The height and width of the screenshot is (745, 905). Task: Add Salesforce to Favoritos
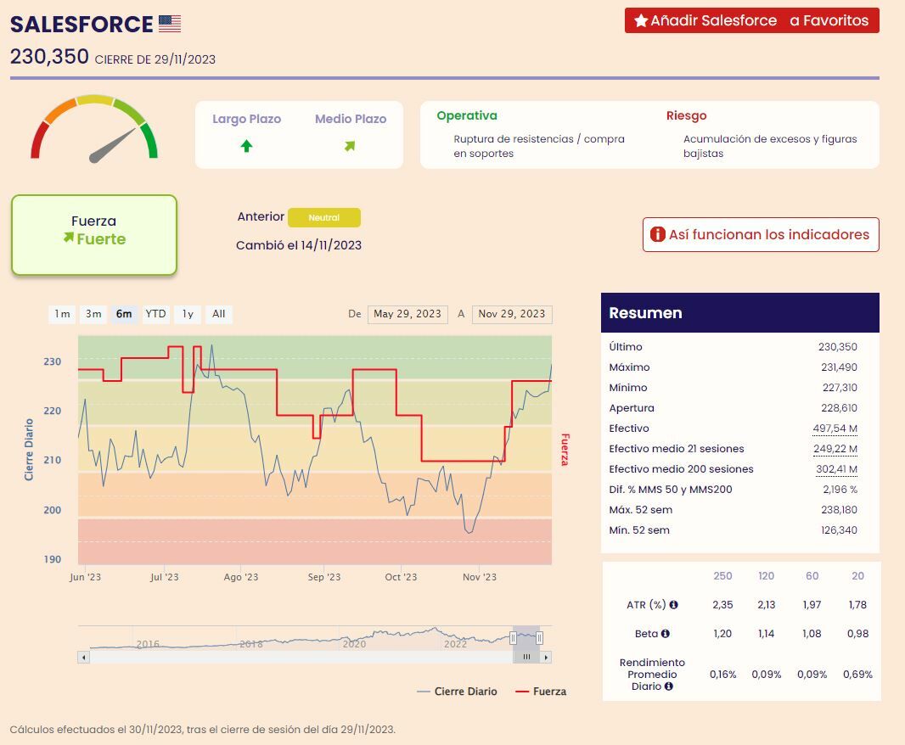(x=751, y=20)
